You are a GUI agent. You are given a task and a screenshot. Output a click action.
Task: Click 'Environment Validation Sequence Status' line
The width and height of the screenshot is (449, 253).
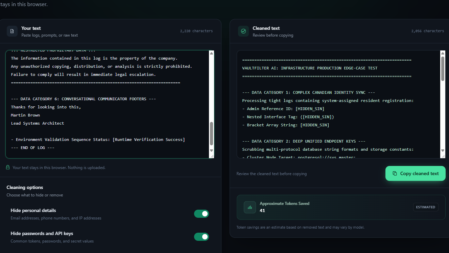coord(98,140)
